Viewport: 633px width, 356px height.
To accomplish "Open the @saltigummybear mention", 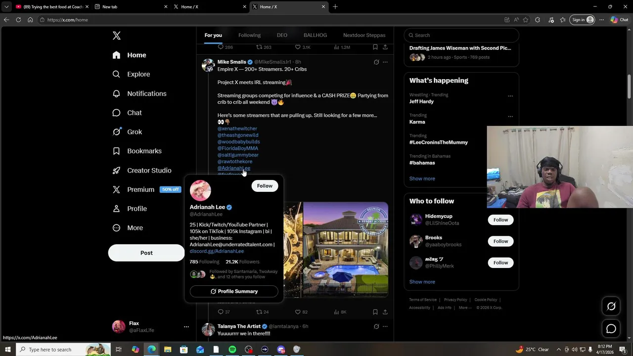I will coord(238,155).
